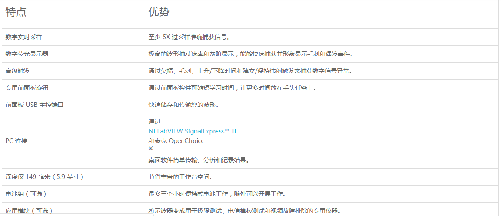The height and width of the screenshot is (216, 501).
Task: Click the 专用前面板旋钮 feature cell
Action: [74, 88]
